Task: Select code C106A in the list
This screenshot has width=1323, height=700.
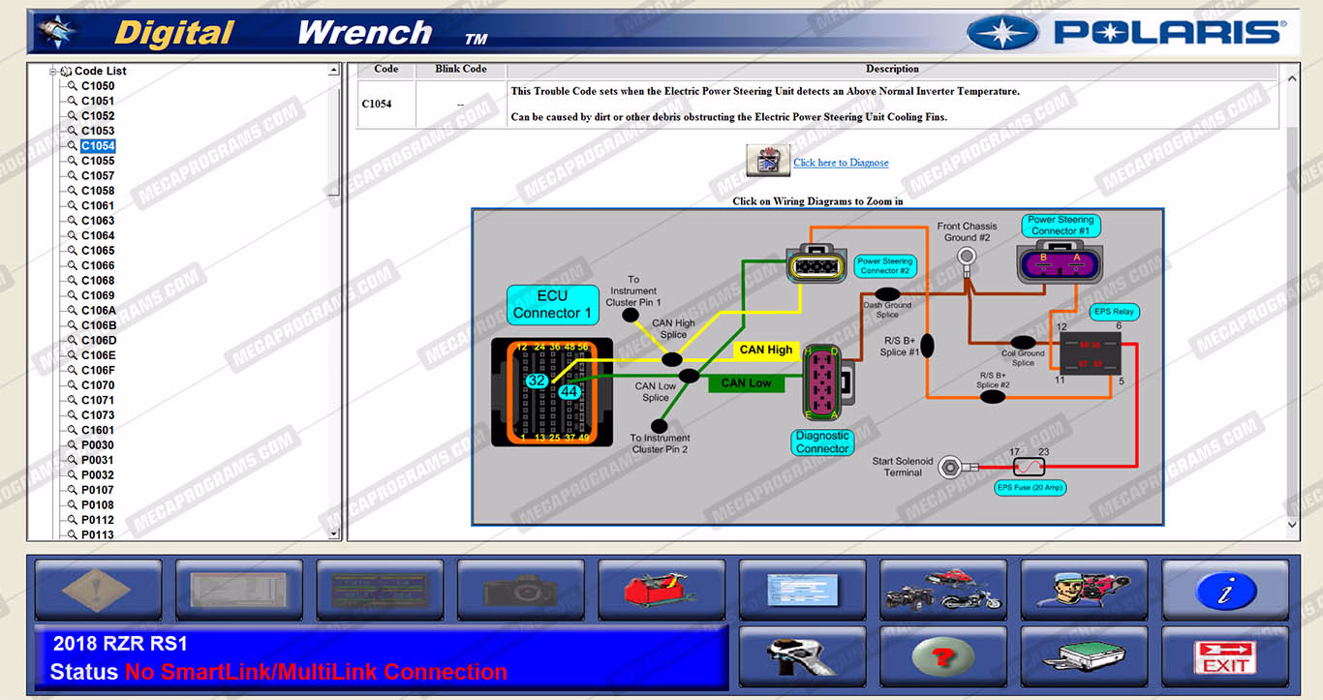Action: [x=99, y=311]
